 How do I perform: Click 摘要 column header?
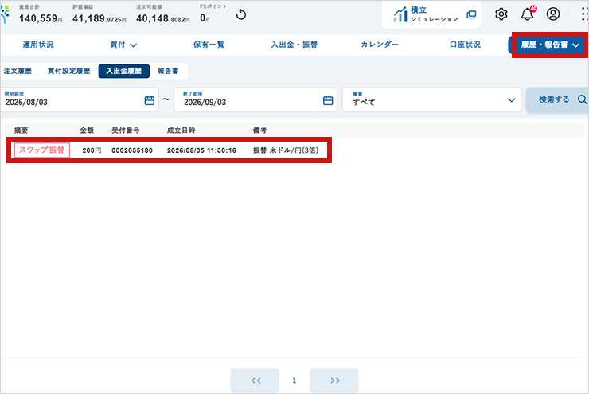point(21,131)
